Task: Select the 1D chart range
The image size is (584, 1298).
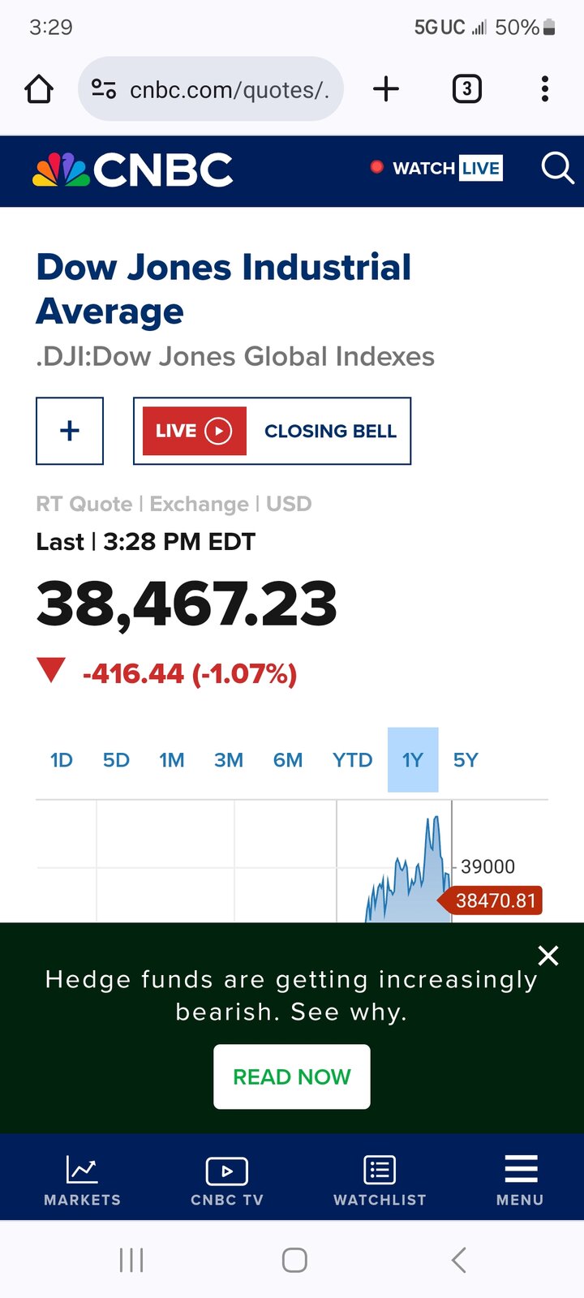Action: (x=62, y=760)
